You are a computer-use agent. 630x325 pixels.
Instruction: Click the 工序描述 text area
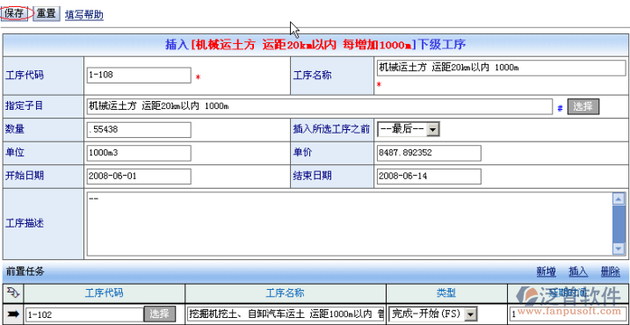(x=350, y=224)
